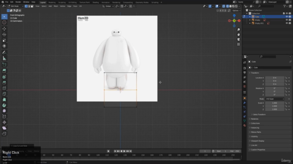293x164 pixels.
Task: Toggle snapping magnet in header
Action: [122, 6]
